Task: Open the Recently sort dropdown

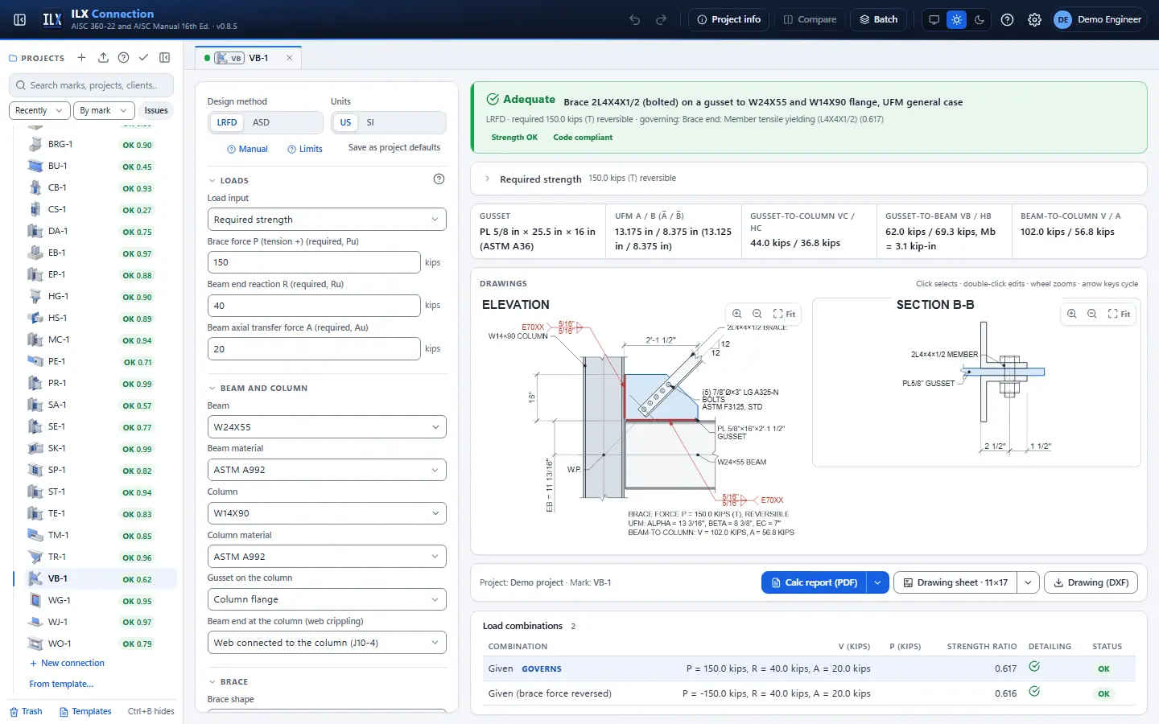Action: click(40, 110)
